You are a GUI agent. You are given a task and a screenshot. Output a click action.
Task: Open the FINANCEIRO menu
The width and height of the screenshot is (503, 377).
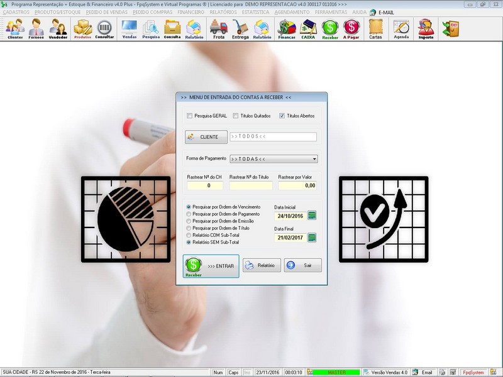pyautogui.click(x=191, y=12)
